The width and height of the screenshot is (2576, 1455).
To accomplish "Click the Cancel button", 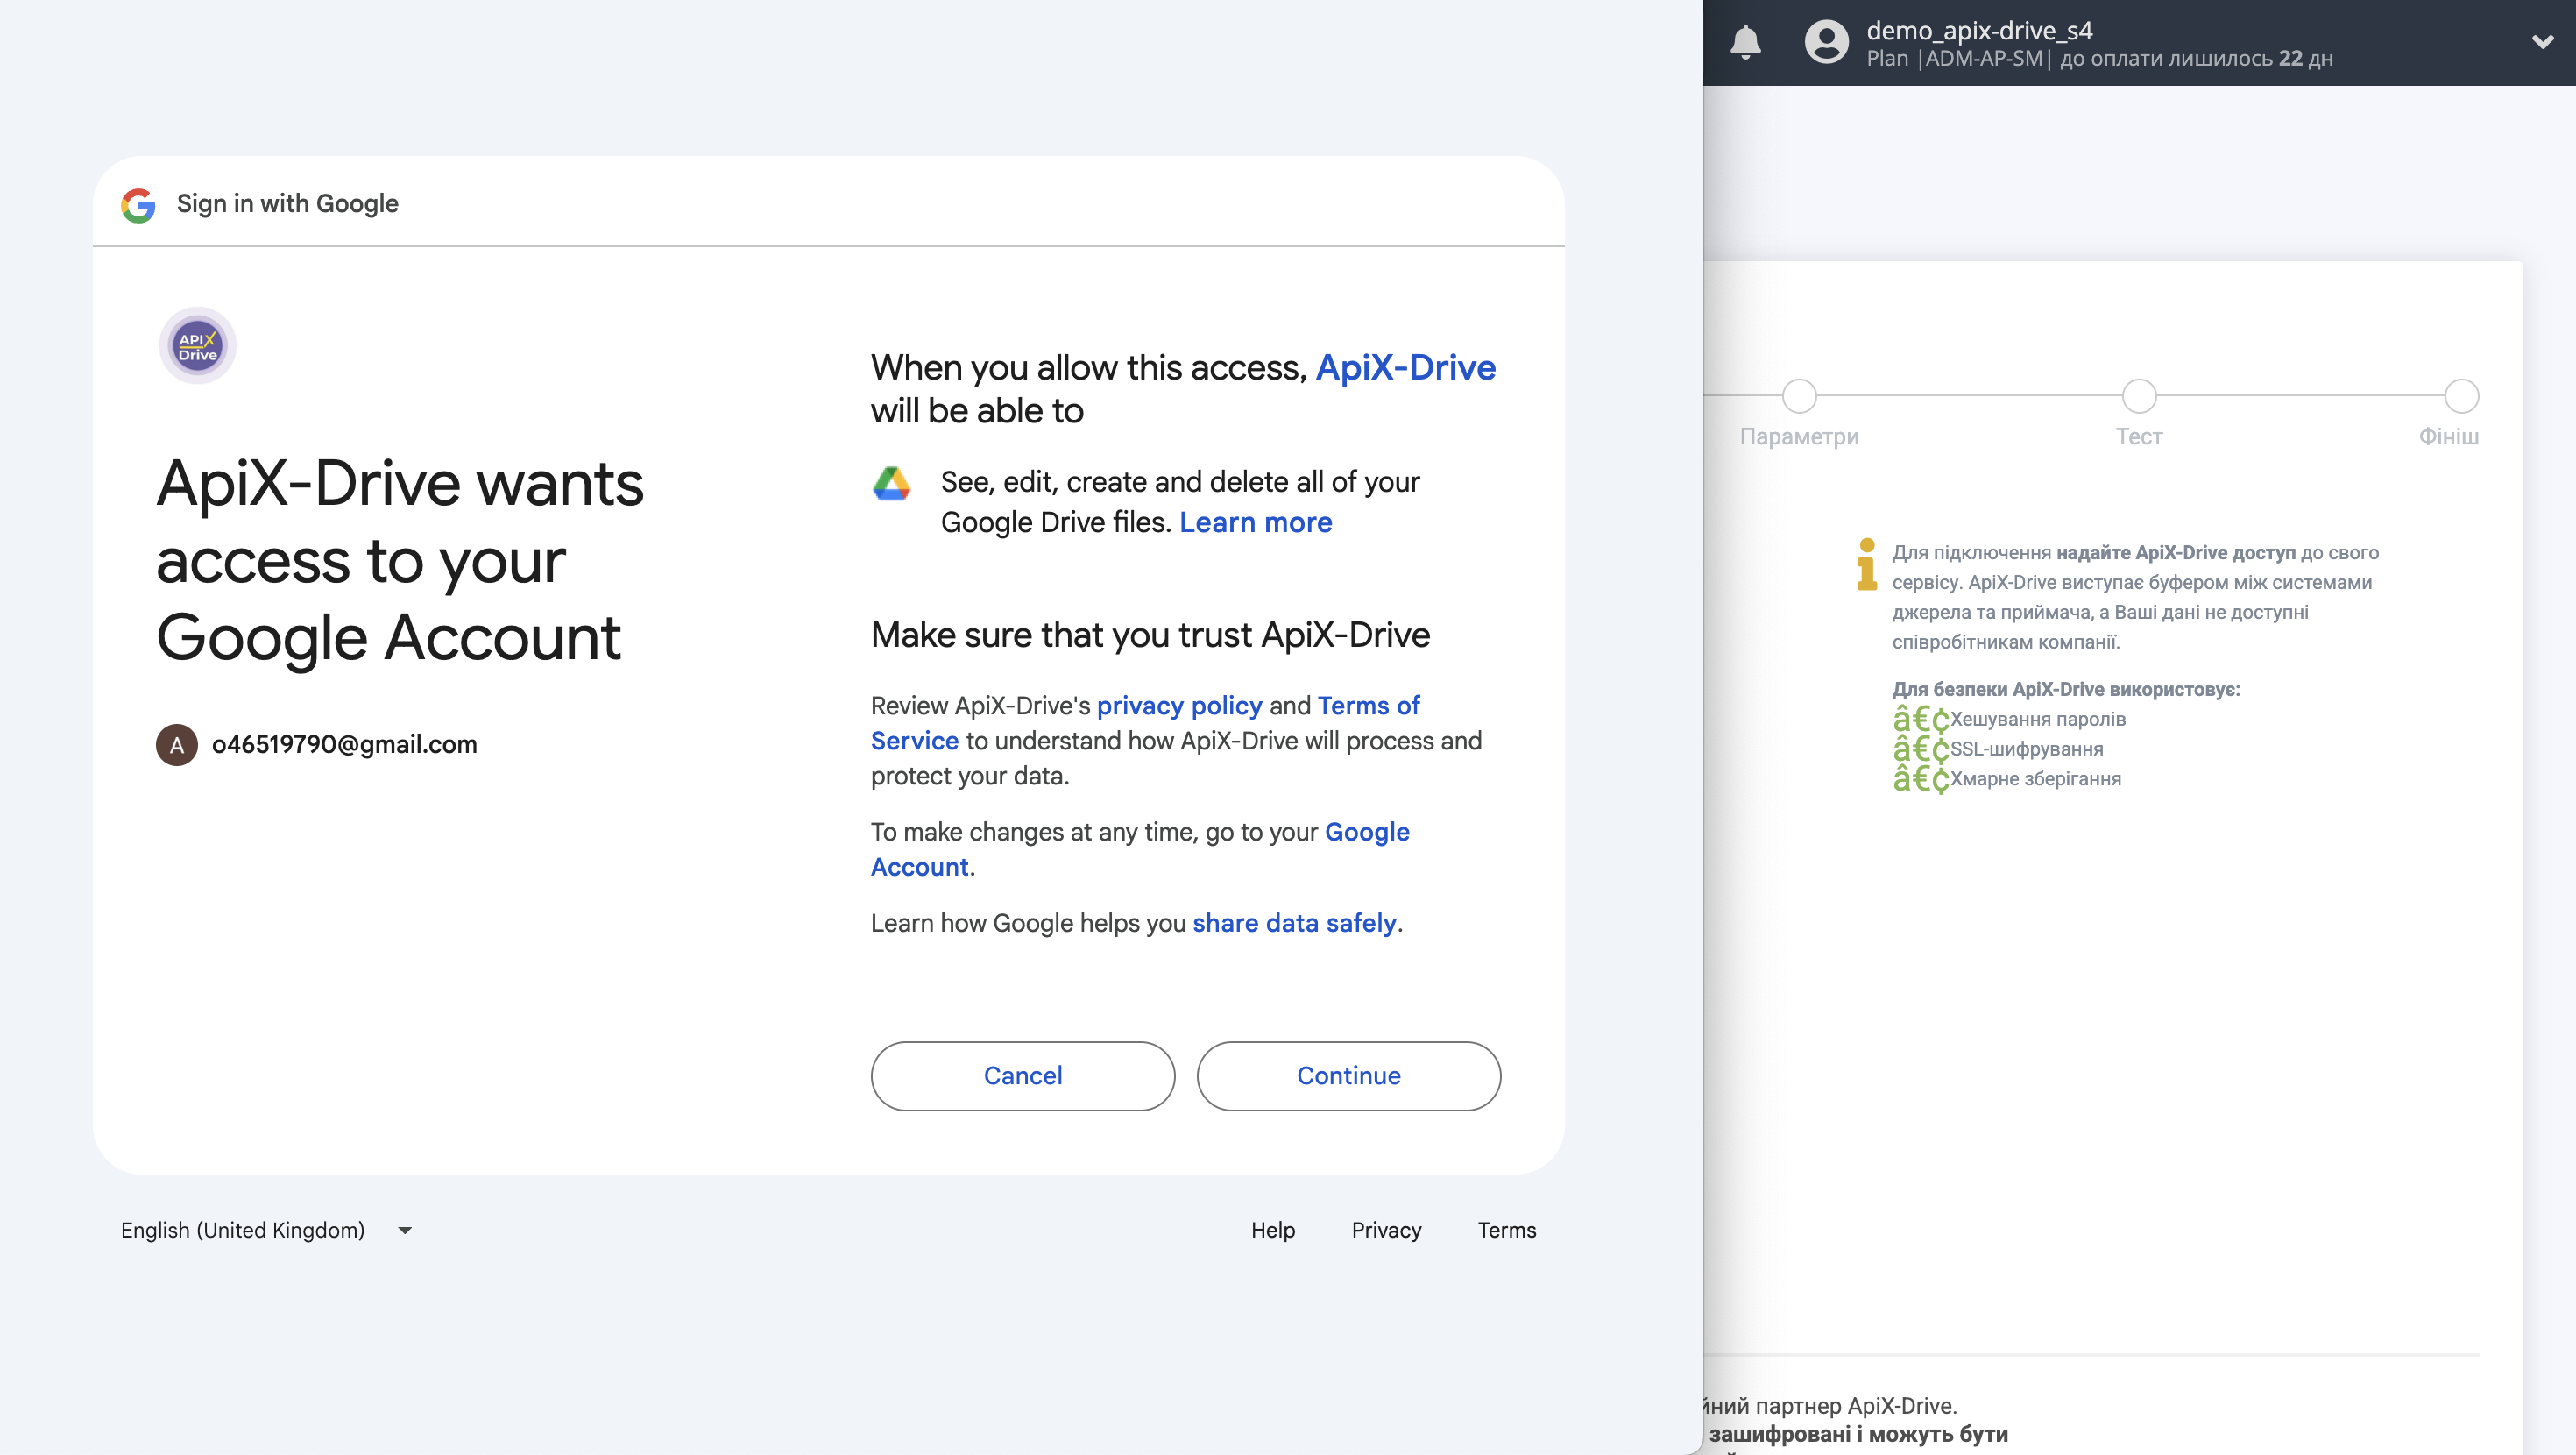I will 1022,1075.
